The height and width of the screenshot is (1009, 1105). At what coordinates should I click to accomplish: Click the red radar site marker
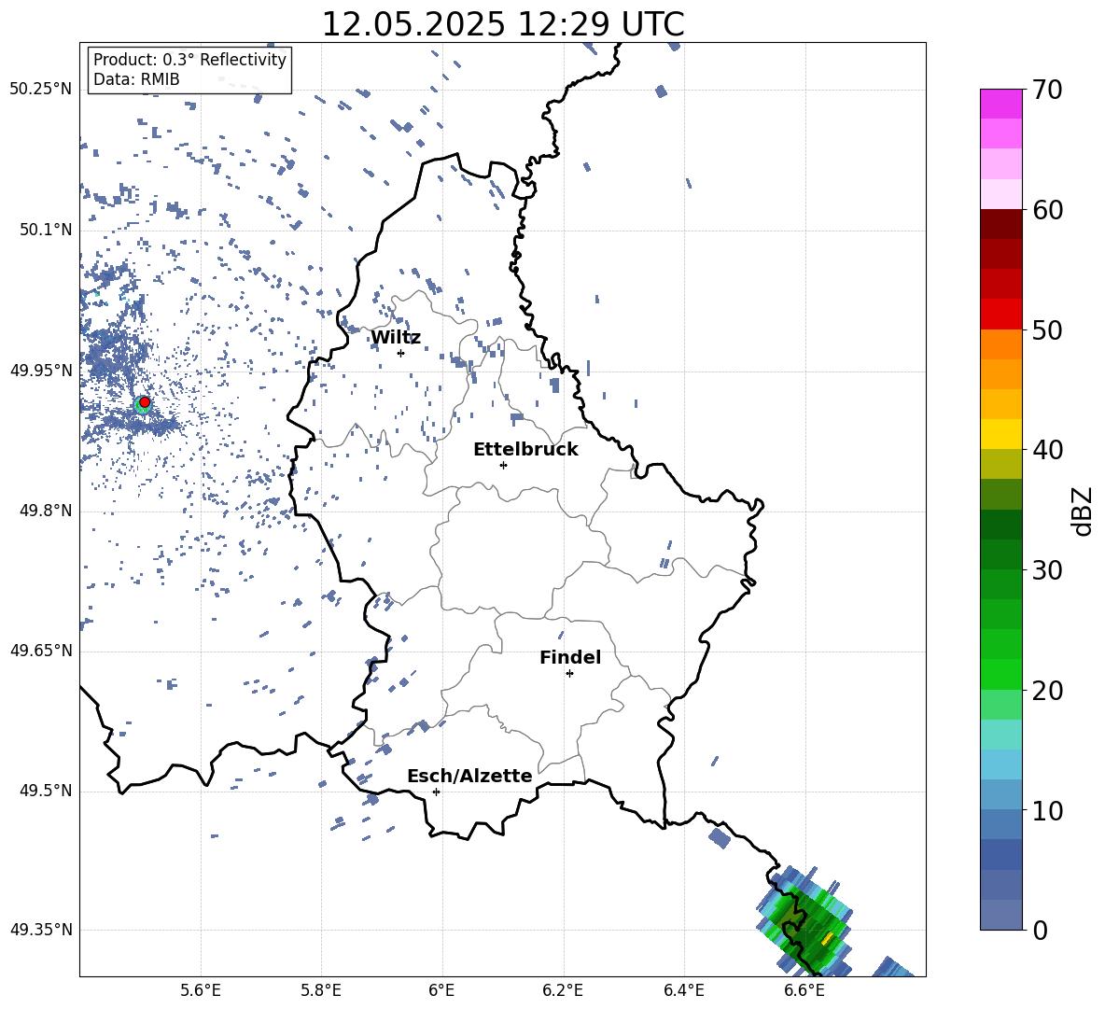coord(145,402)
